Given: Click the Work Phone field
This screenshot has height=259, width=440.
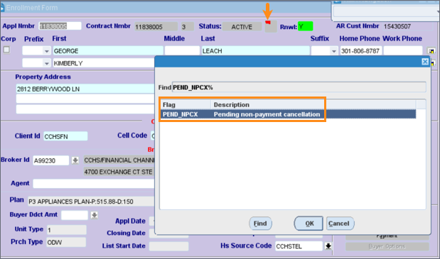Looking at the screenshot, I should pos(403,51).
